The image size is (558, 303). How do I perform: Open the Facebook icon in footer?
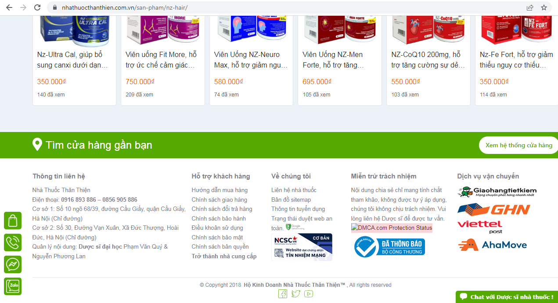[283, 294]
